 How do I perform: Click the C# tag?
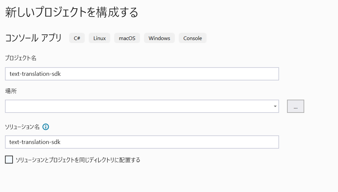click(77, 38)
